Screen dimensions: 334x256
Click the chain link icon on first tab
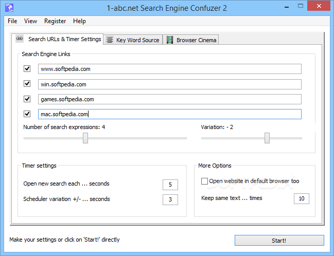pyautogui.click(x=20, y=39)
